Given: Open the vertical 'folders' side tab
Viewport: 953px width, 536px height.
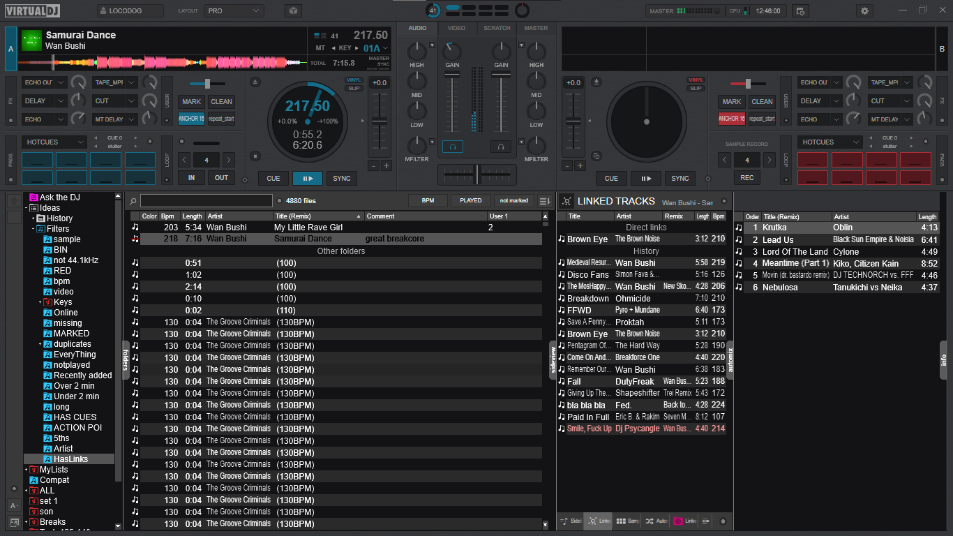Looking at the screenshot, I should [126, 359].
